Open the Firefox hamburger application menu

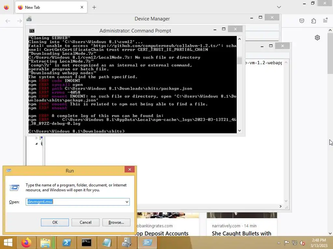coord(325,20)
